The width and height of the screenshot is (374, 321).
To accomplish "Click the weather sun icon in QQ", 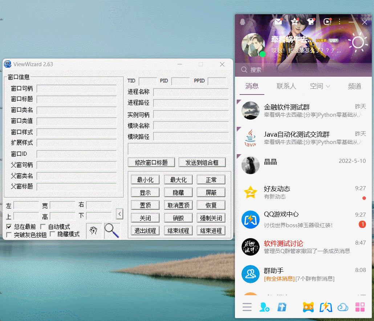I will pos(358,43).
